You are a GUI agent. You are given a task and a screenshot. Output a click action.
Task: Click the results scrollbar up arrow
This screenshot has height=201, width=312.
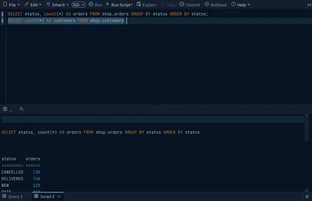pos(307,116)
